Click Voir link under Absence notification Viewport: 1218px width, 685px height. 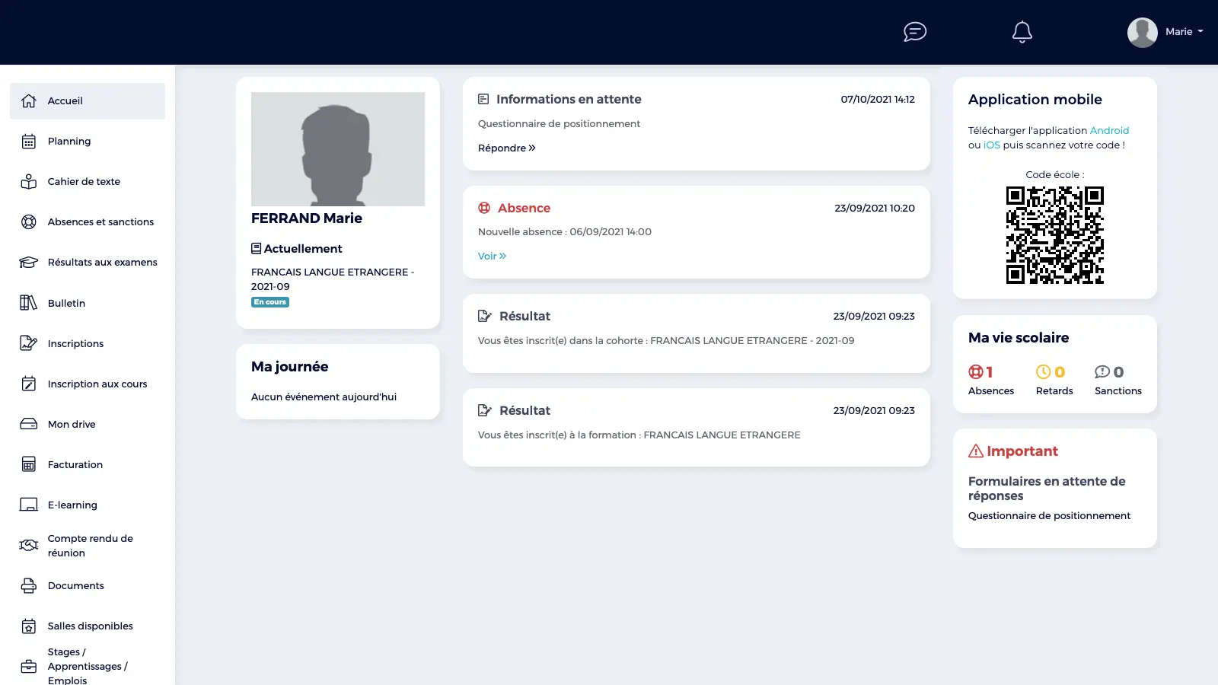point(492,256)
